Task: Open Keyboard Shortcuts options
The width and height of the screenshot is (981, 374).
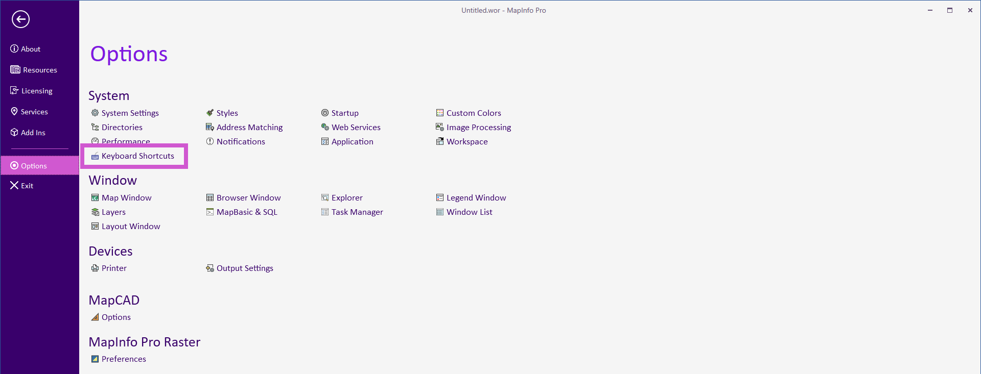Action: coord(138,156)
